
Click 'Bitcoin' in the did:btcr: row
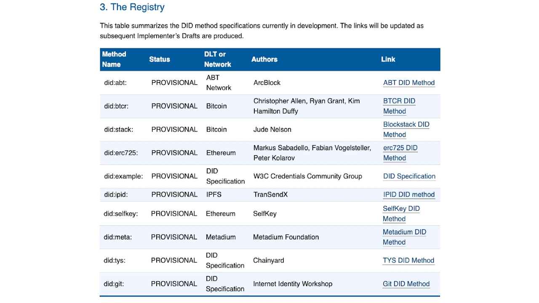(x=216, y=106)
